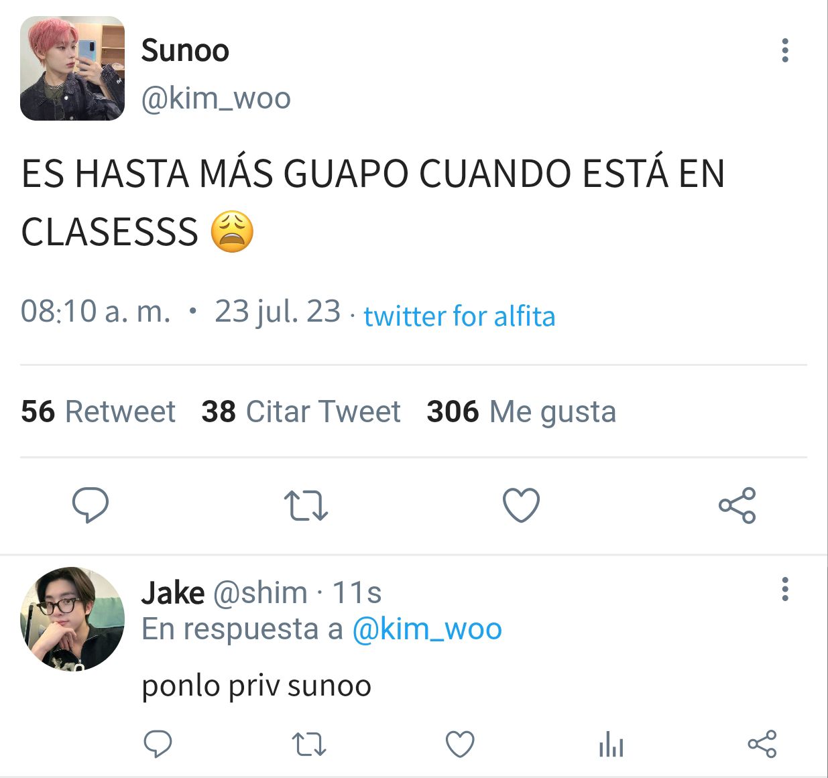
Task: Open the @kim_woo mention in Jake's reply
Action: click(426, 629)
